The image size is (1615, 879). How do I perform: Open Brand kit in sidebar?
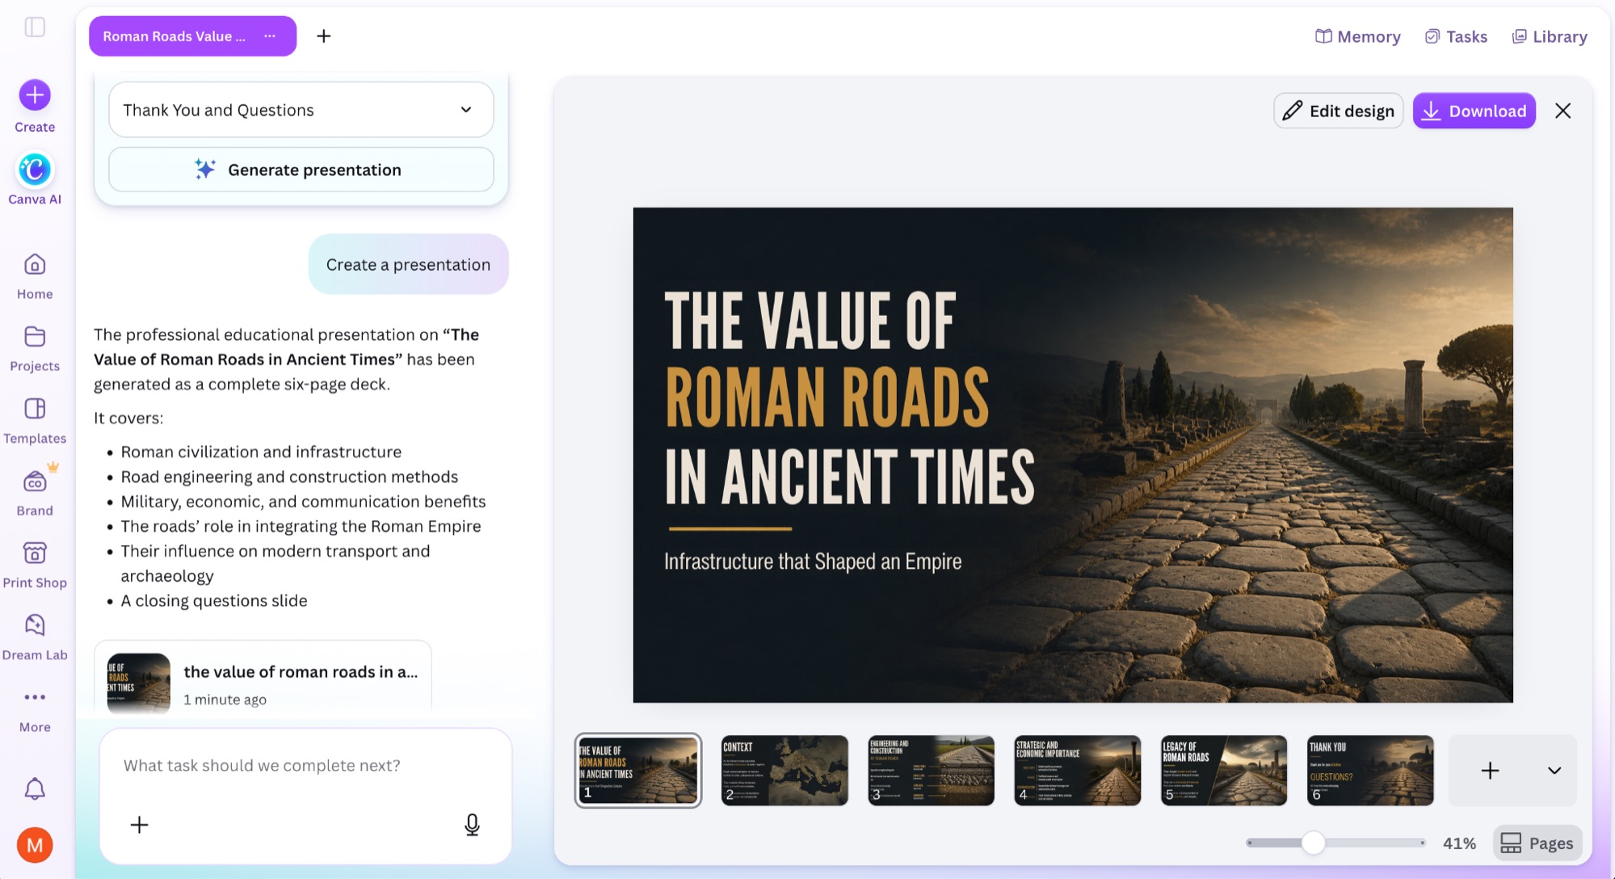pyautogui.click(x=35, y=493)
